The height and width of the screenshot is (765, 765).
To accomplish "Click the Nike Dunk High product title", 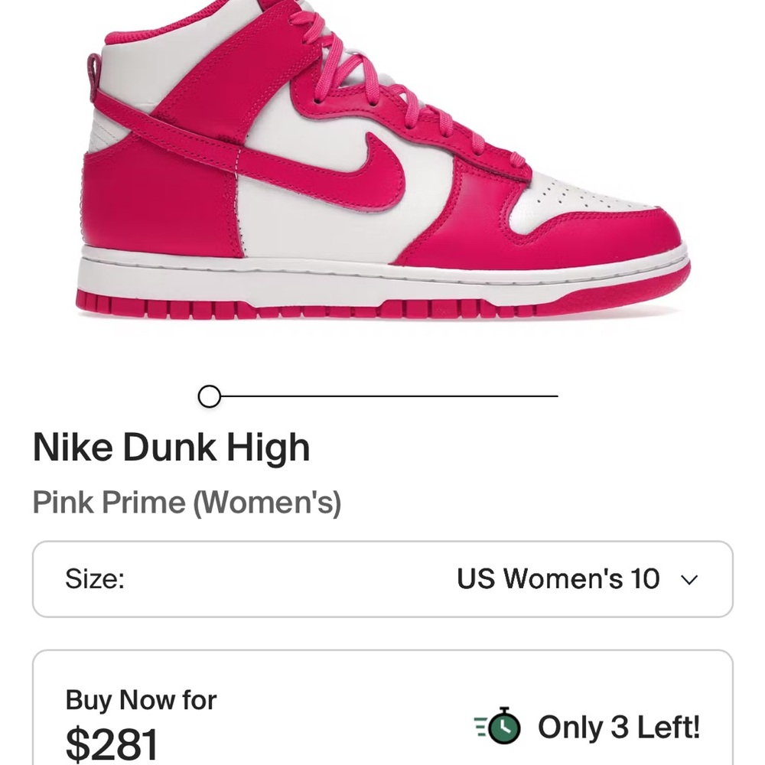I will pyautogui.click(x=171, y=447).
